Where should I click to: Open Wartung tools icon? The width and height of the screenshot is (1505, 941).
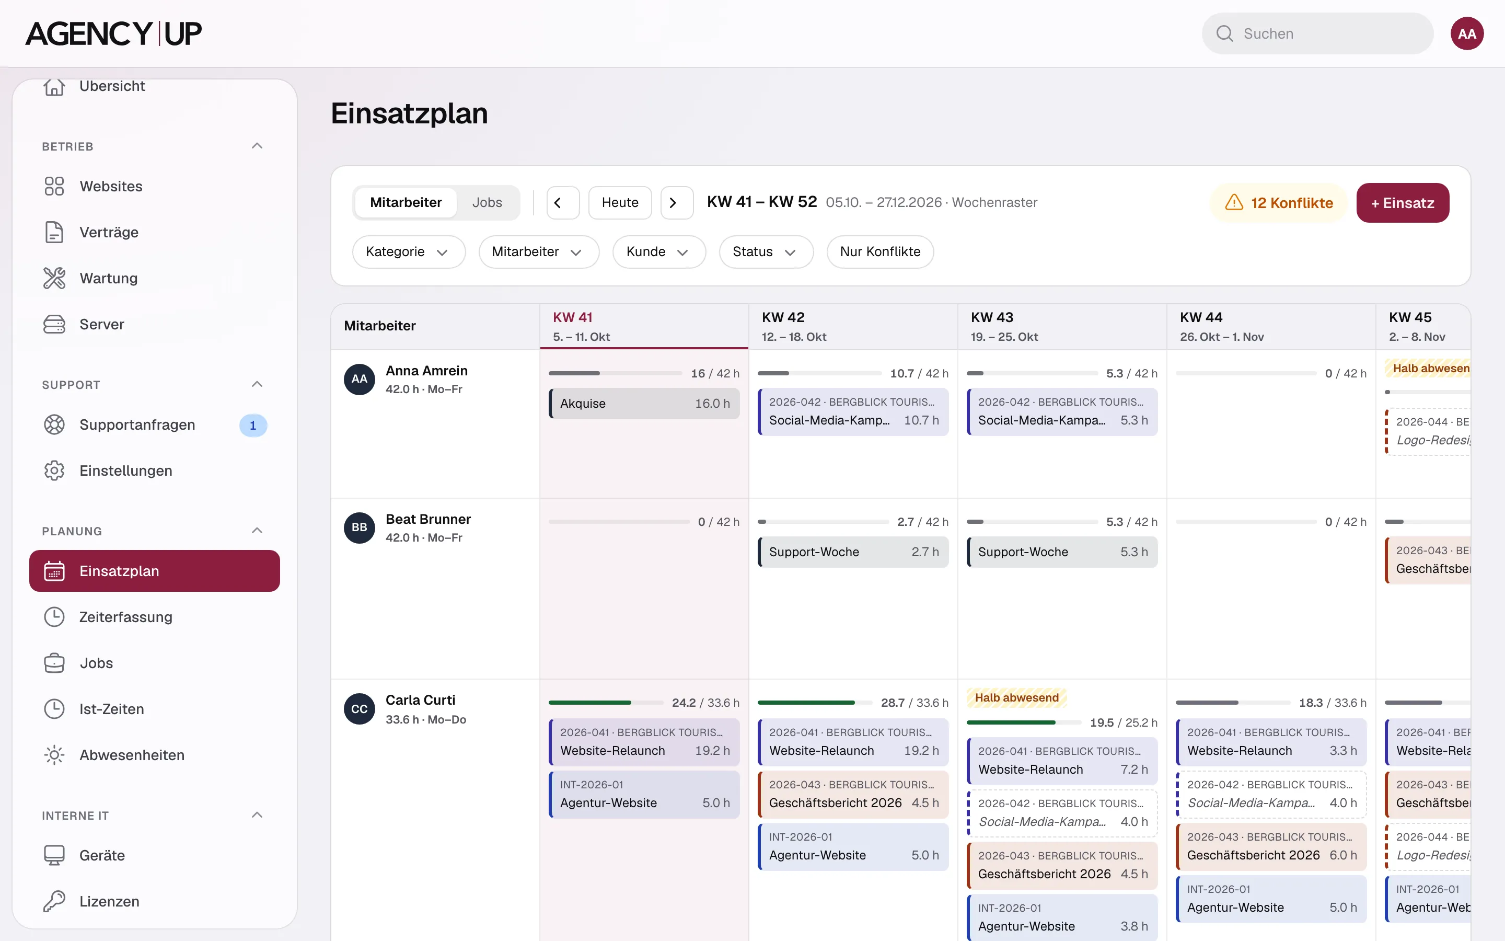(x=54, y=278)
